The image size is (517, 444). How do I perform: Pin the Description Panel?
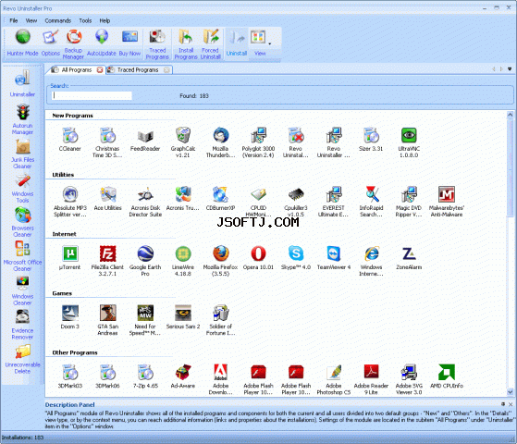point(503,404)
